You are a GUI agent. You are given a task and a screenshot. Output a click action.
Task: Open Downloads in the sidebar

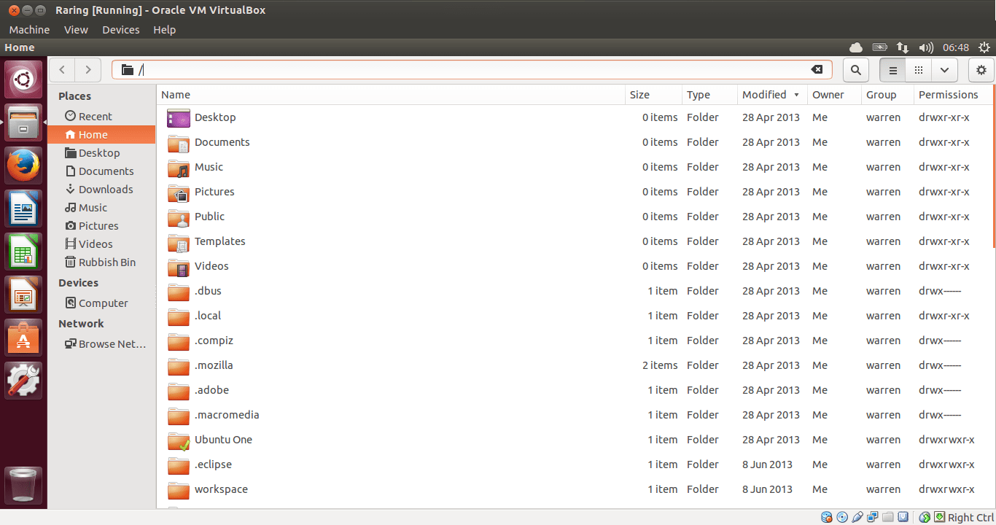(x=101, y=190)
